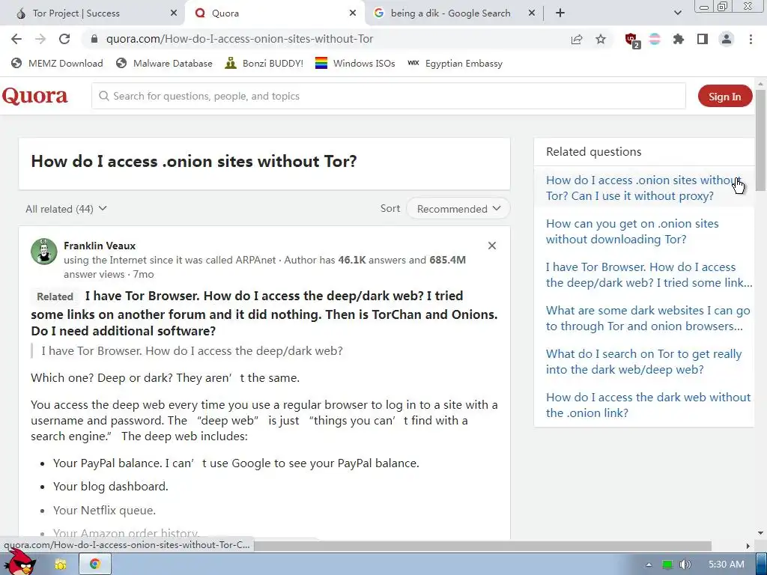Open the volume speaker tray icon
This screenshot has width=767, height=575.
coord(685,565)
